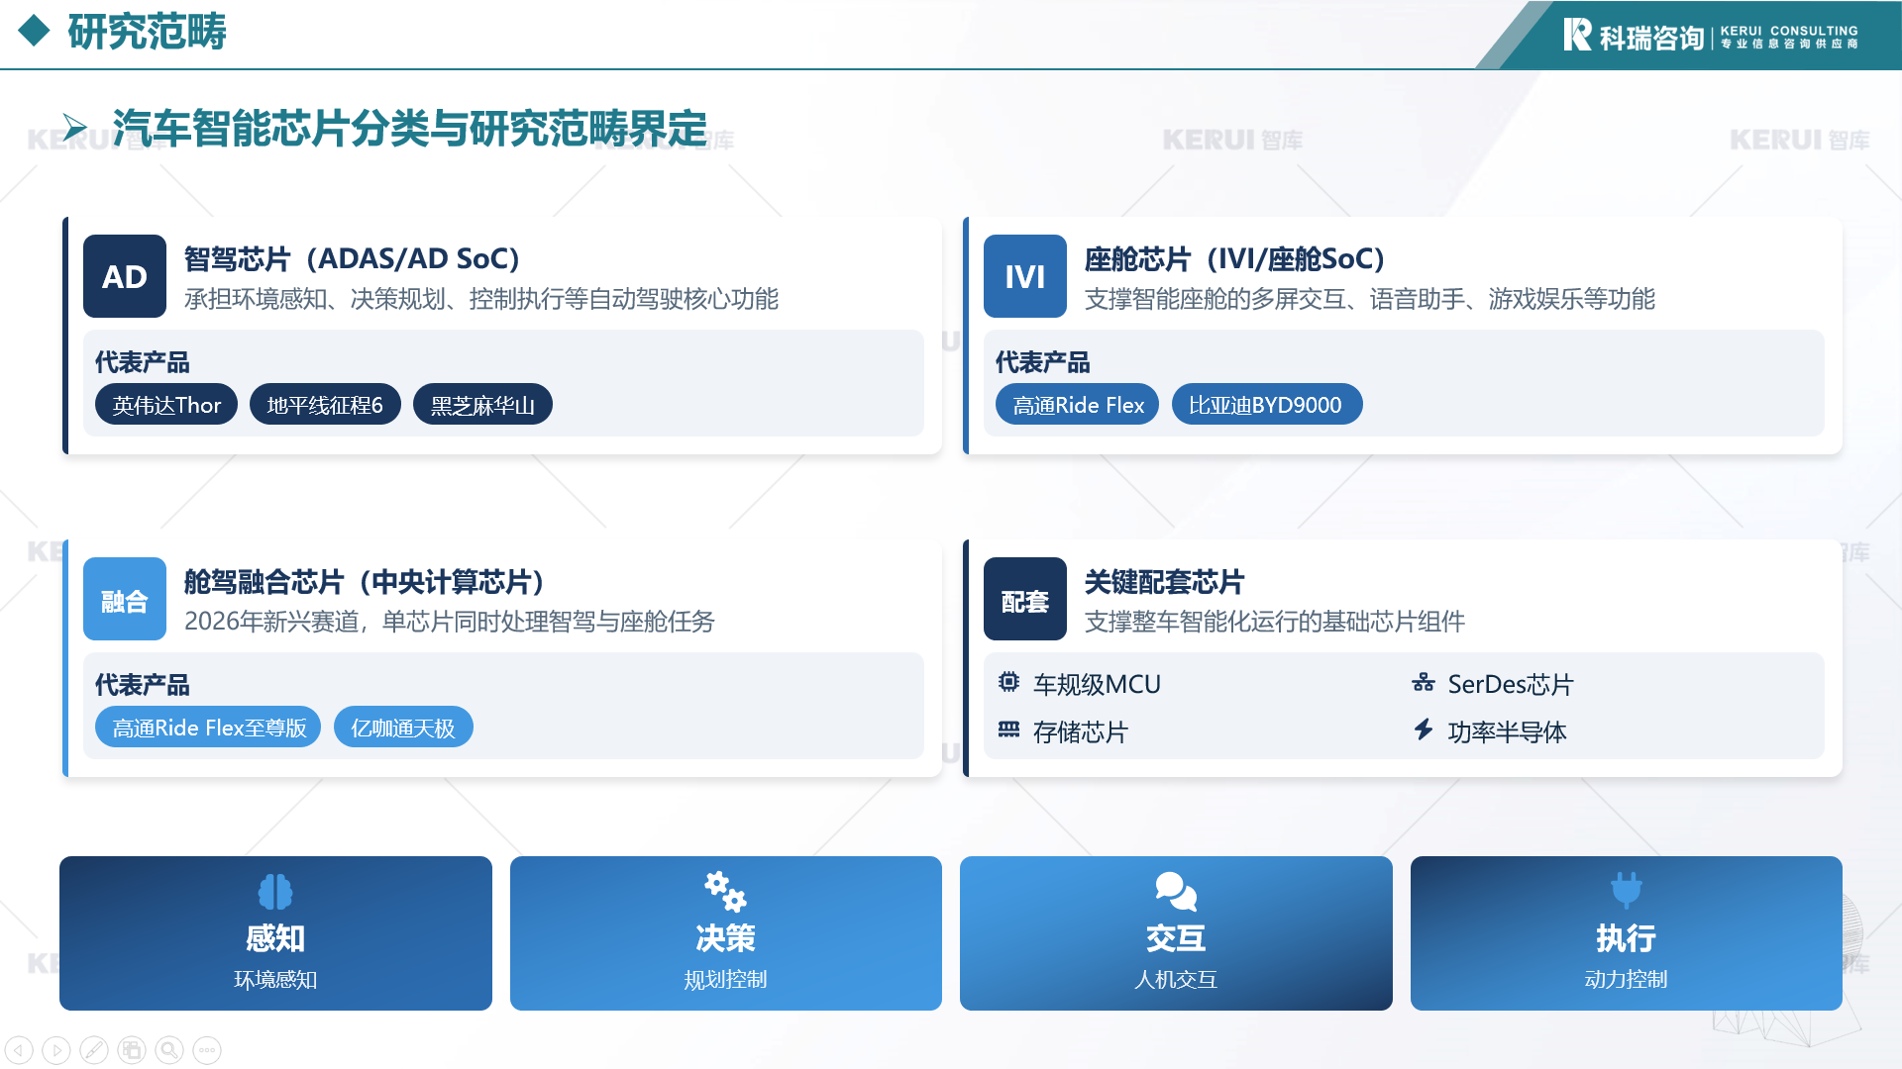Open the pen annotation tool

click(x=94, y=1050)
